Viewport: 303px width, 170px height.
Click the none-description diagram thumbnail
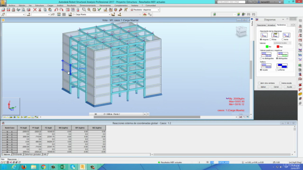(x=264, y=35)
